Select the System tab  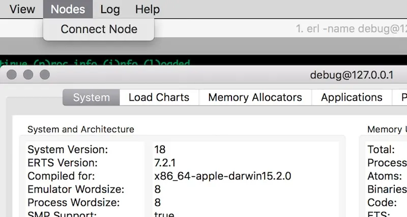click(91, 98)
